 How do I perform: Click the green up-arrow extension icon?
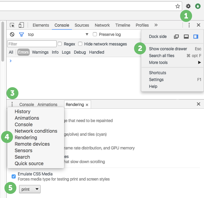click(x=198, y=6)
